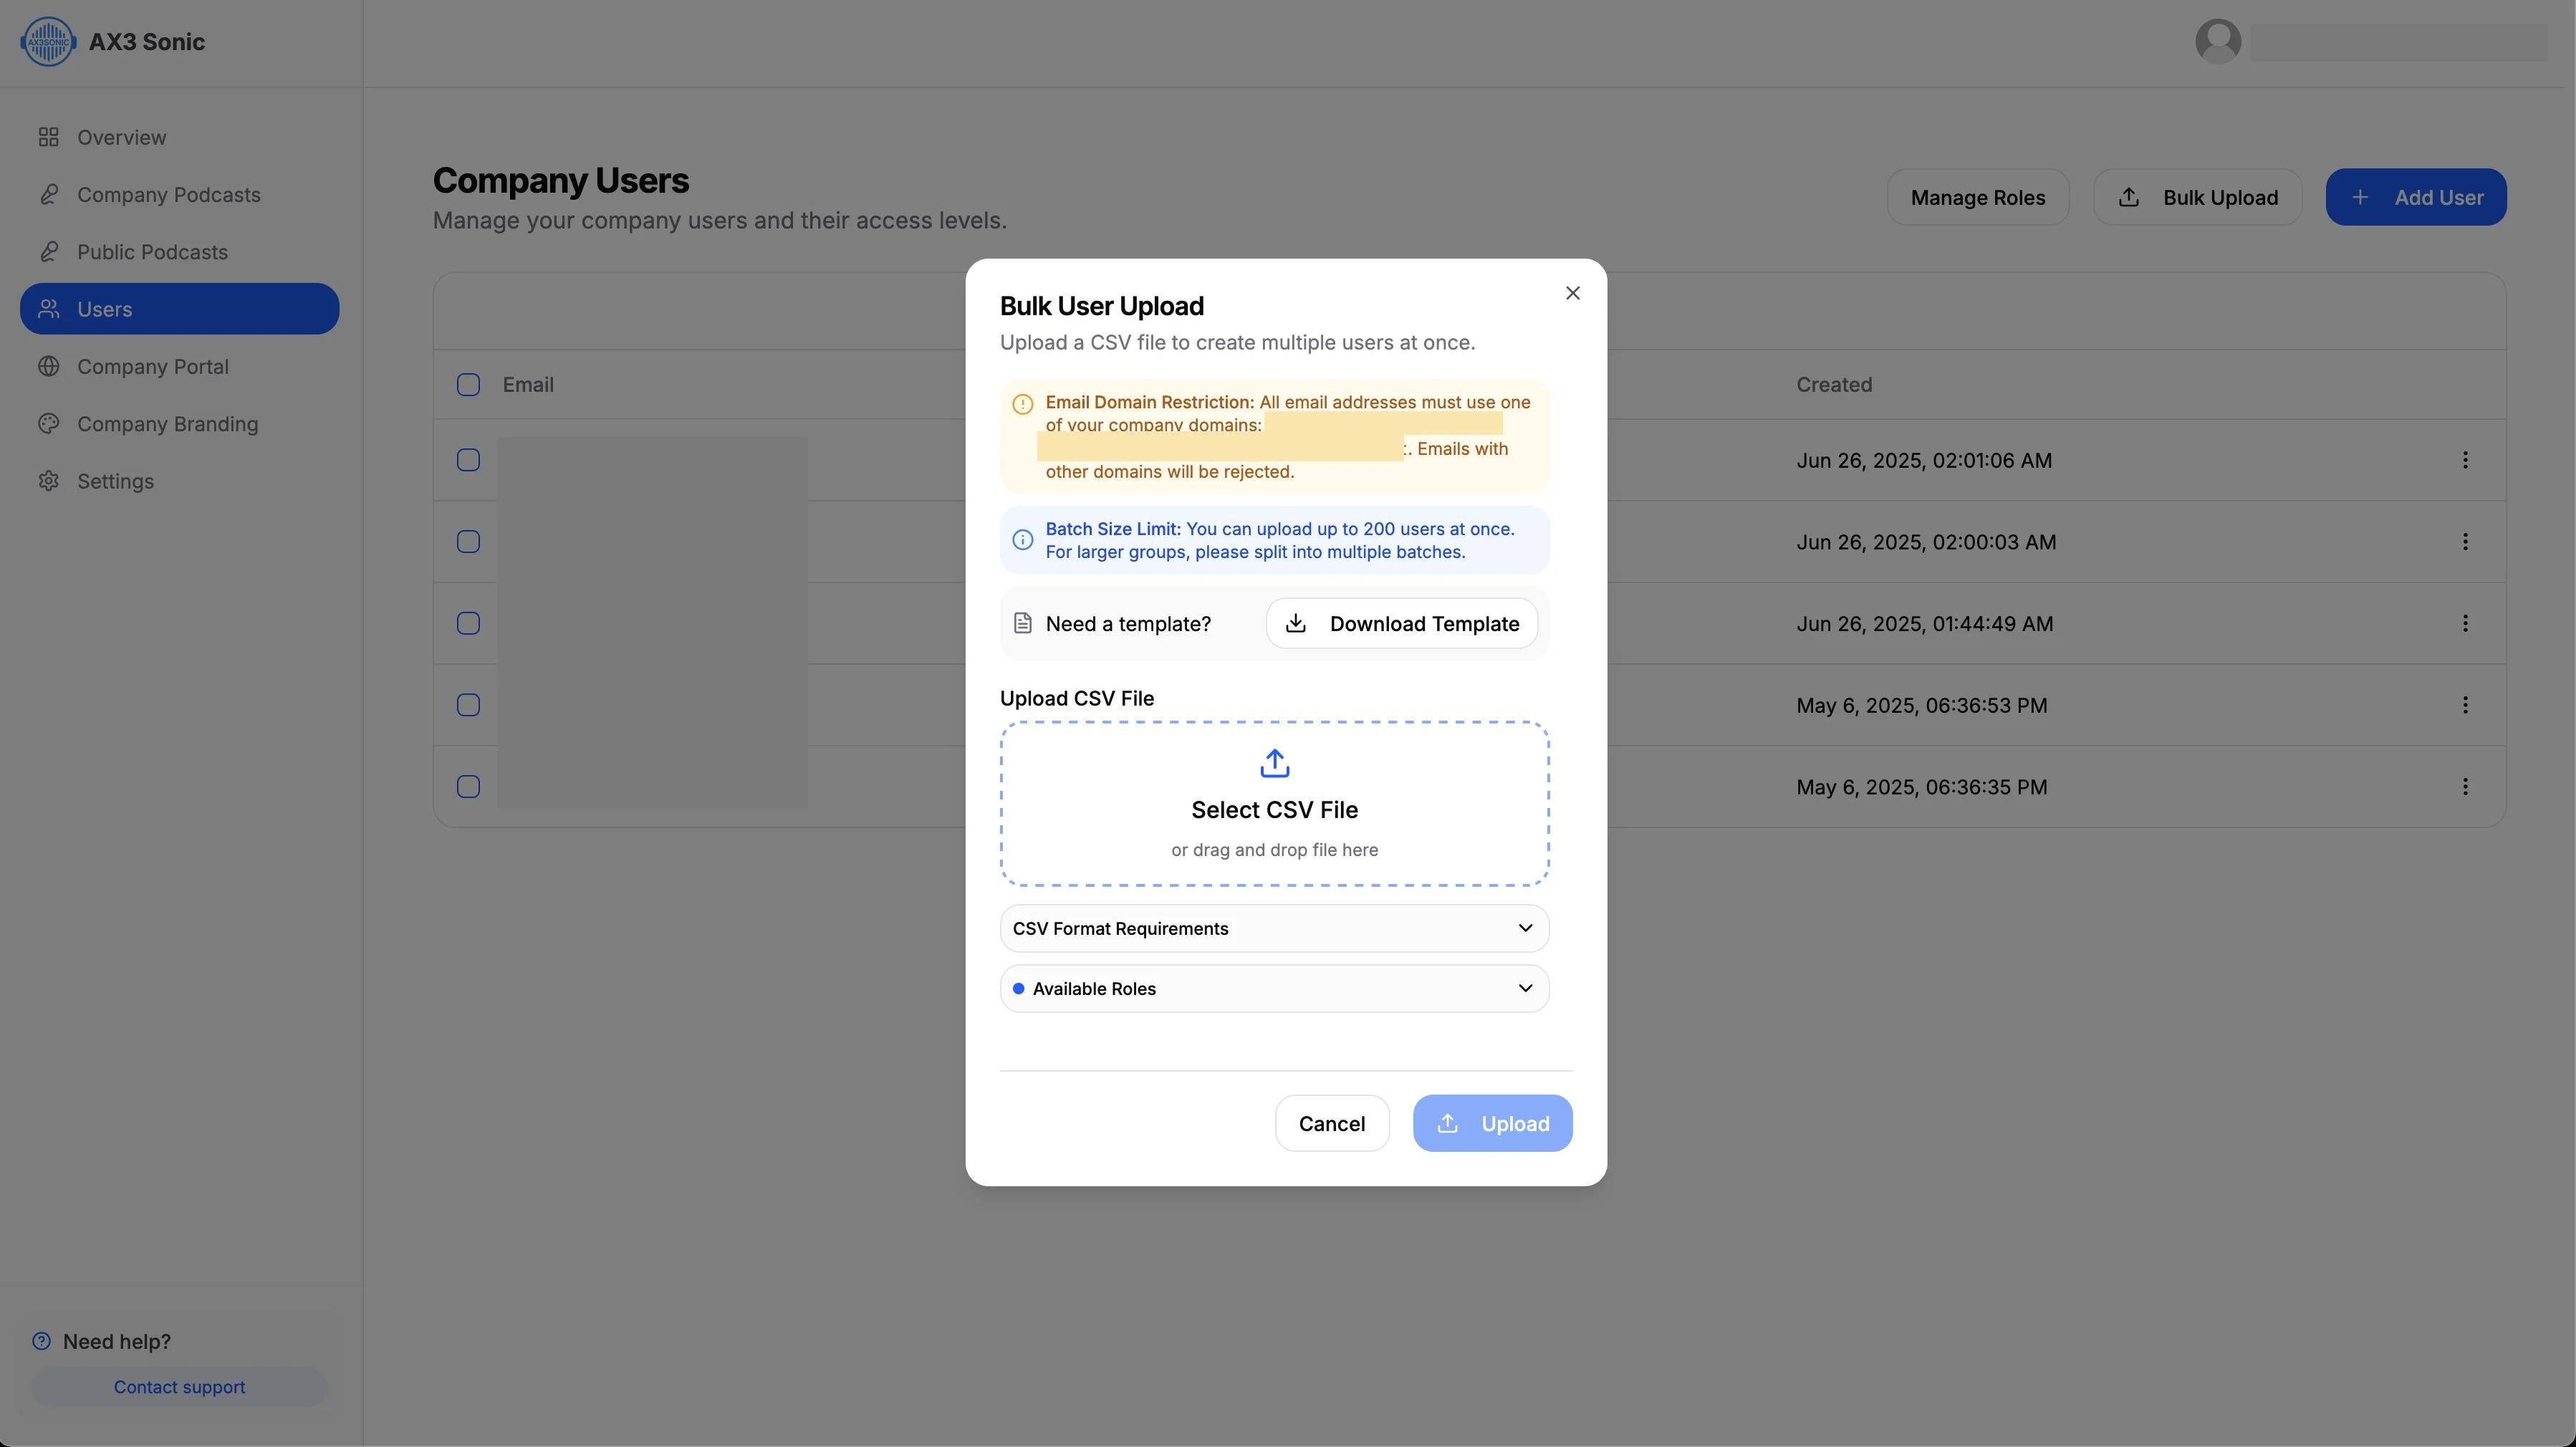Click the Select CSV File drop area
2576x1447 pixels.
coord(1274,803)
